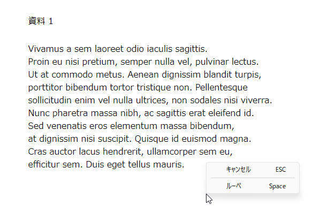The width and height of the screenshot is (321, 214).
Task: Click the word Aenean
Action: click(143, 74)
